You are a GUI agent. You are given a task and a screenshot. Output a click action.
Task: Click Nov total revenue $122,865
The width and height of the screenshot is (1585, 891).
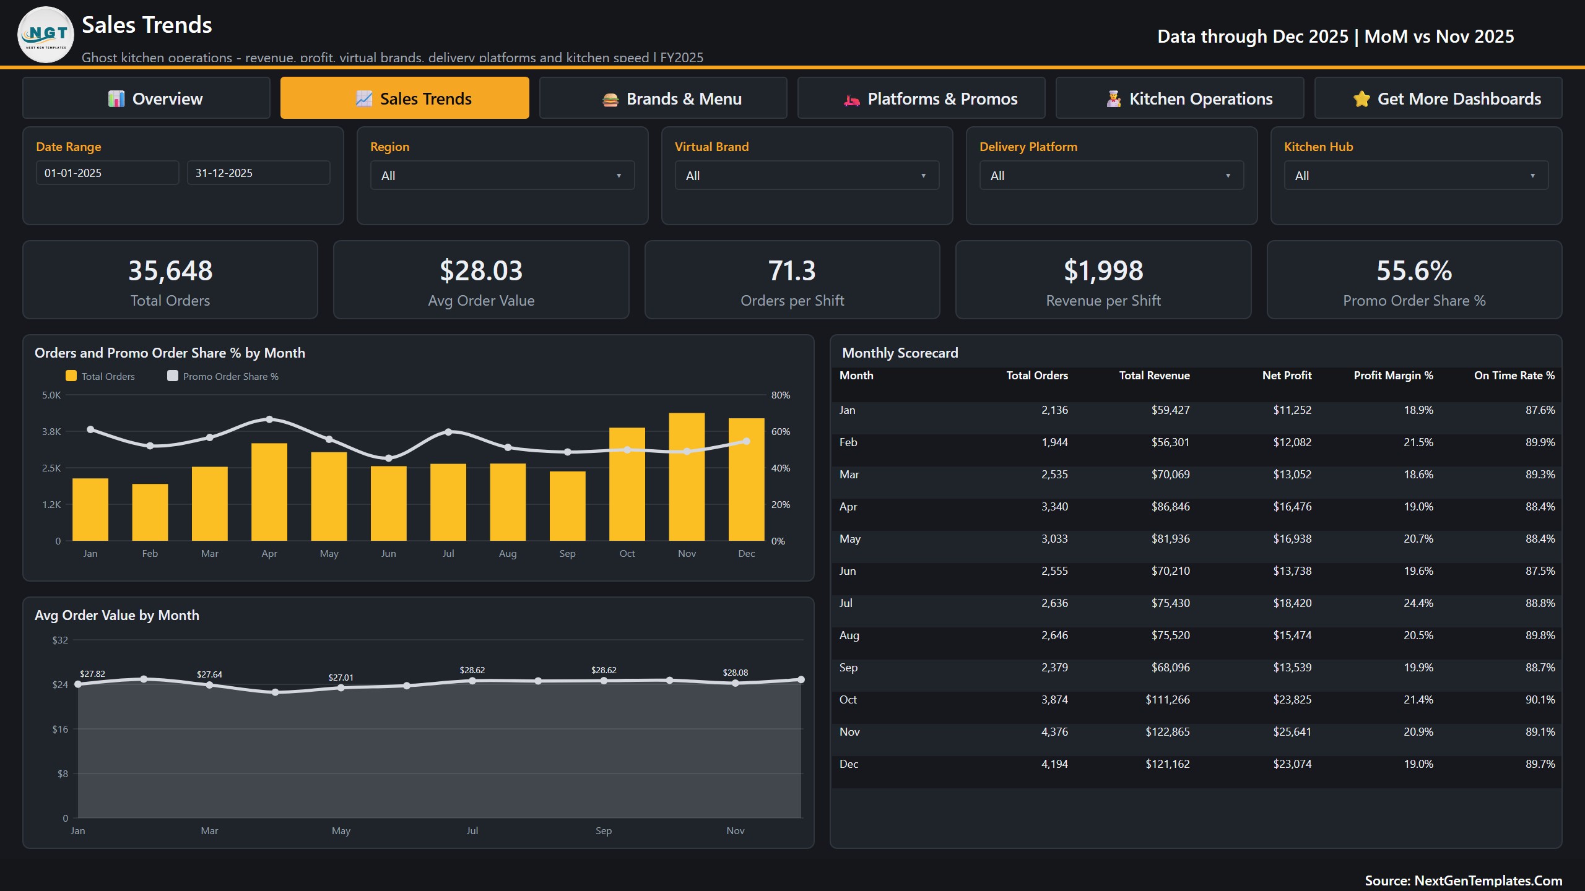[x=1167, y=732]
